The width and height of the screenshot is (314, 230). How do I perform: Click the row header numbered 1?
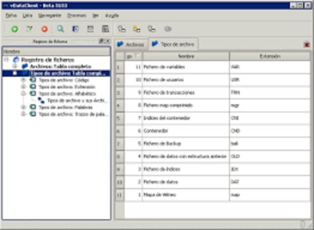(x=120, y=67)
